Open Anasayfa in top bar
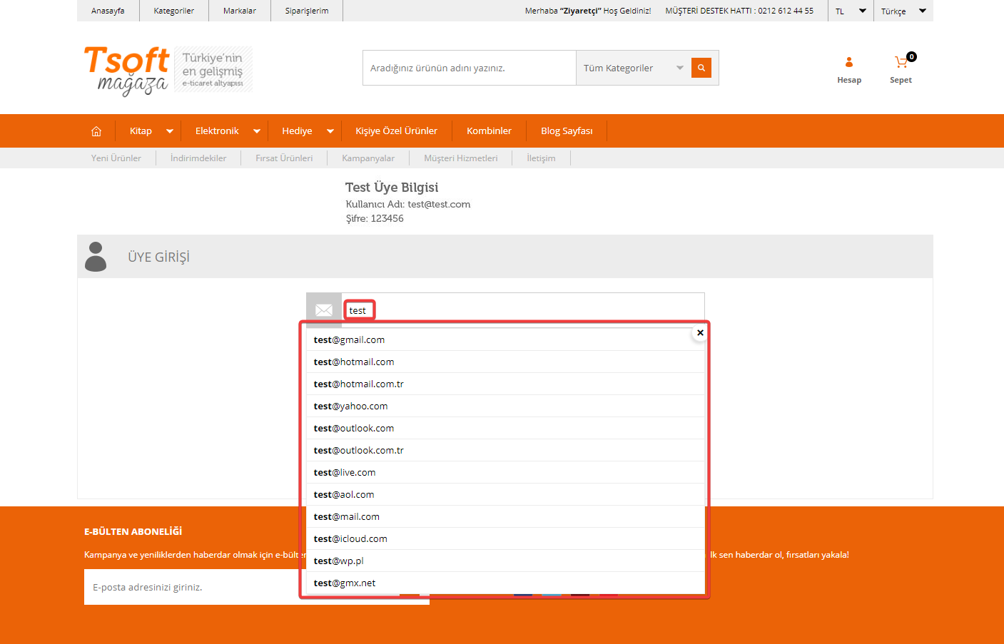The width and height of the screenshot is (1004, 644). [108, 11]
